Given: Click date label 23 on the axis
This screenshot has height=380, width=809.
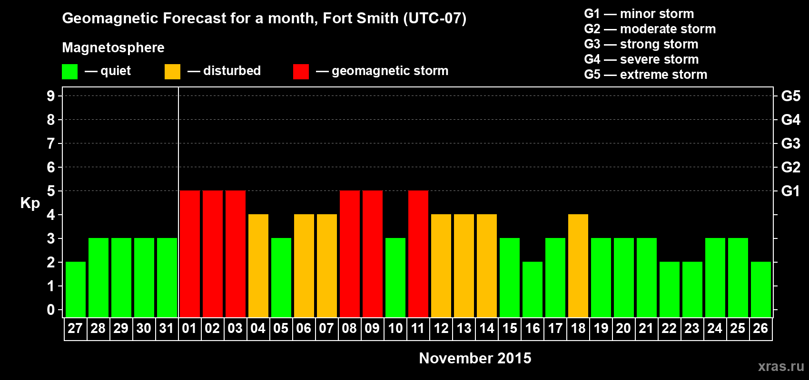Looking at the screenshot, I should [692, 329].
